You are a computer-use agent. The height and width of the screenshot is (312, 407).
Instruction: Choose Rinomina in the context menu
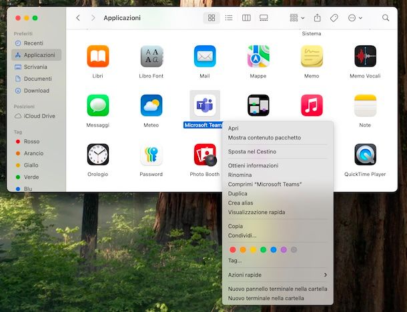tap(278, 175)
